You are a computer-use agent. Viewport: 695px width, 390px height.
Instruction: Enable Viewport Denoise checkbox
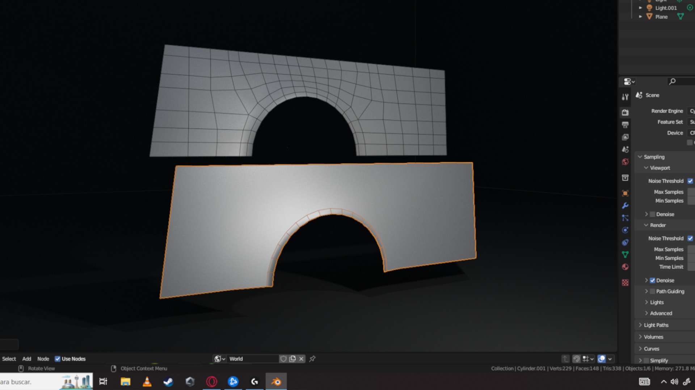click(652, 214)
